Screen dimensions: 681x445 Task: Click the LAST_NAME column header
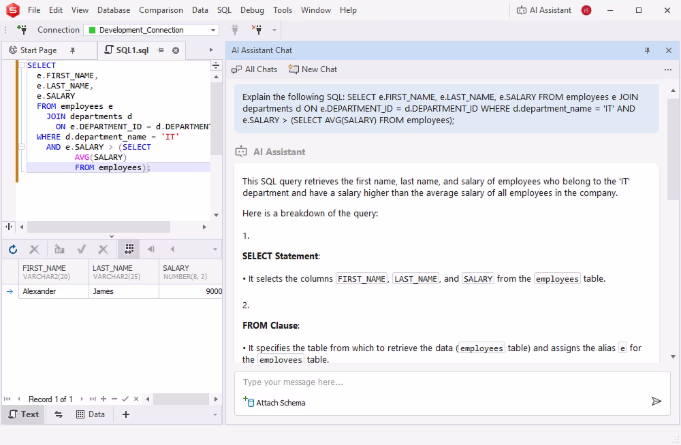coord(124,271)
